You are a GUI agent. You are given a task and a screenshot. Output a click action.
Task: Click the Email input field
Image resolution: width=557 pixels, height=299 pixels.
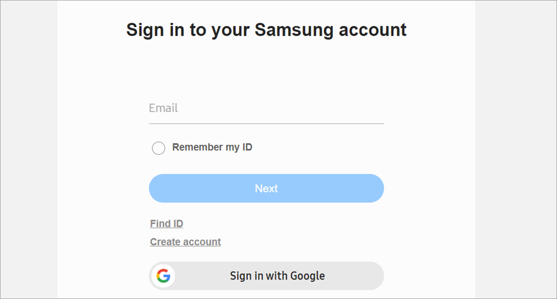(x=266, y=111)
